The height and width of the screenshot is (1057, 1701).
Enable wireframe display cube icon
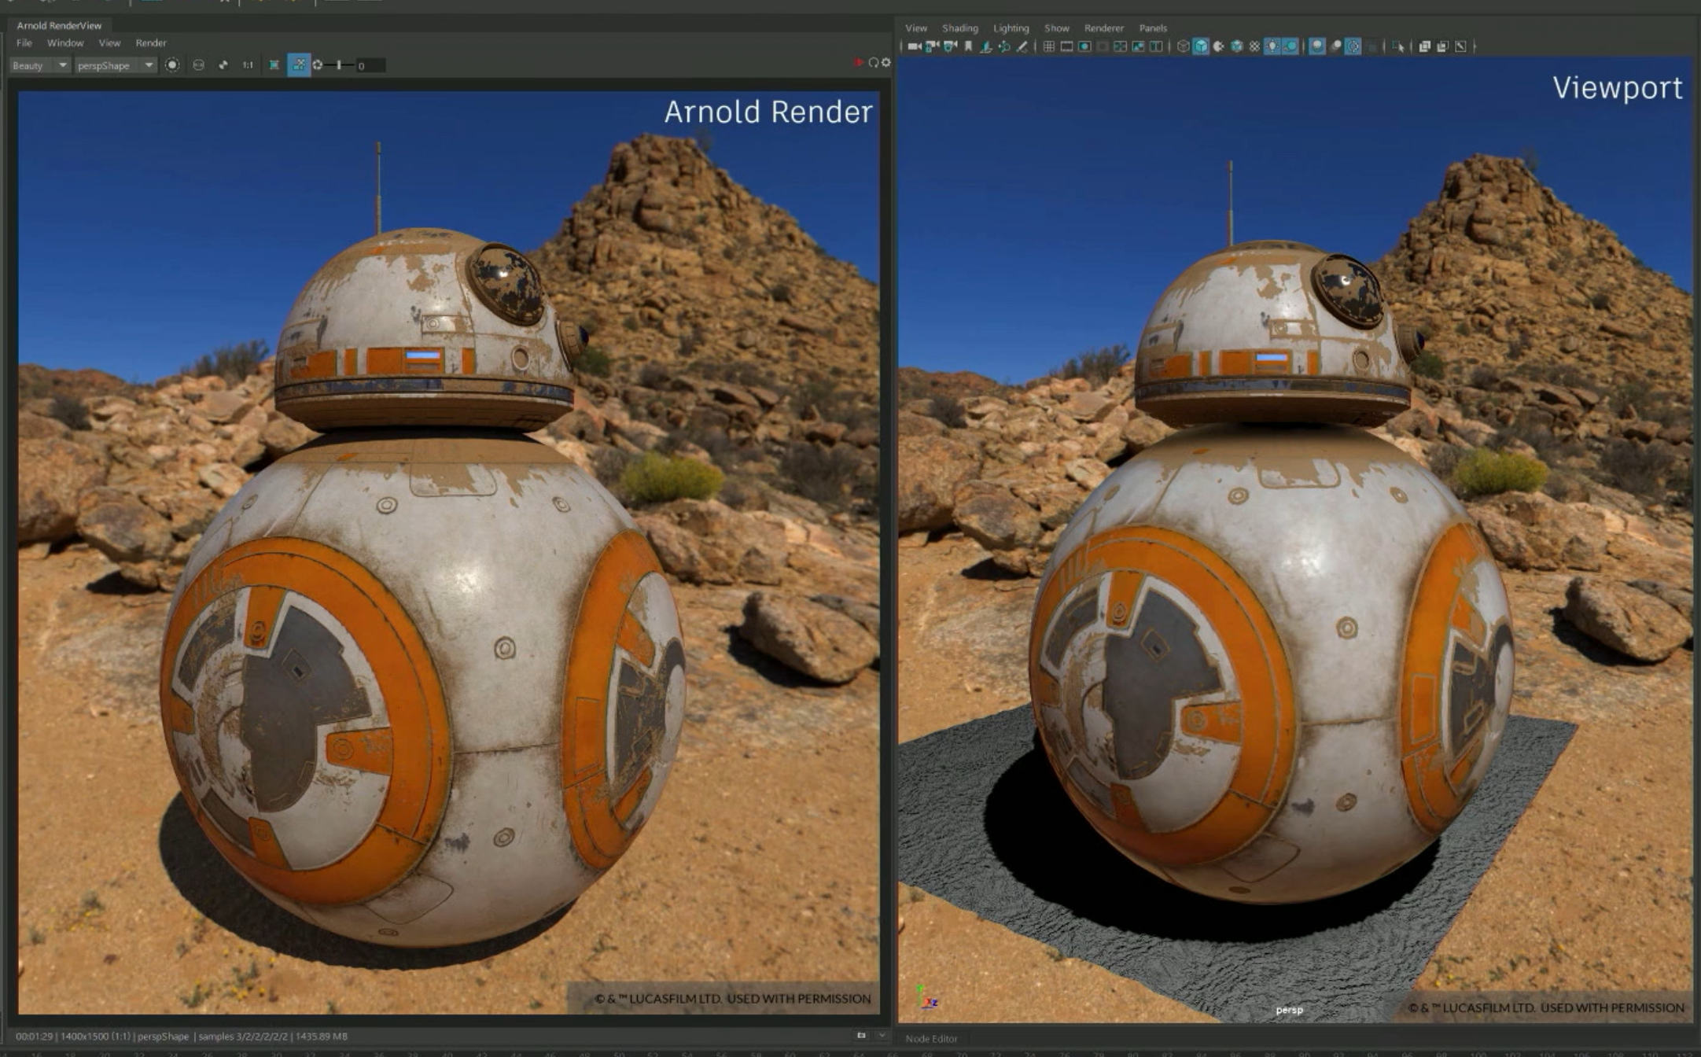pos(1183,46)
